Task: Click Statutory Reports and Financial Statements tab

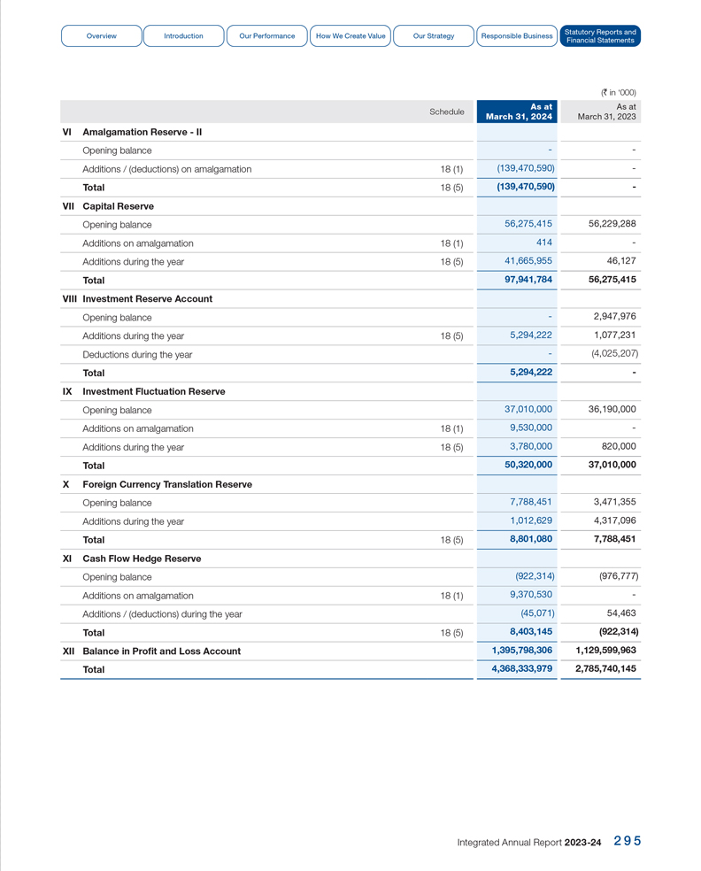Action: [600, 36]
